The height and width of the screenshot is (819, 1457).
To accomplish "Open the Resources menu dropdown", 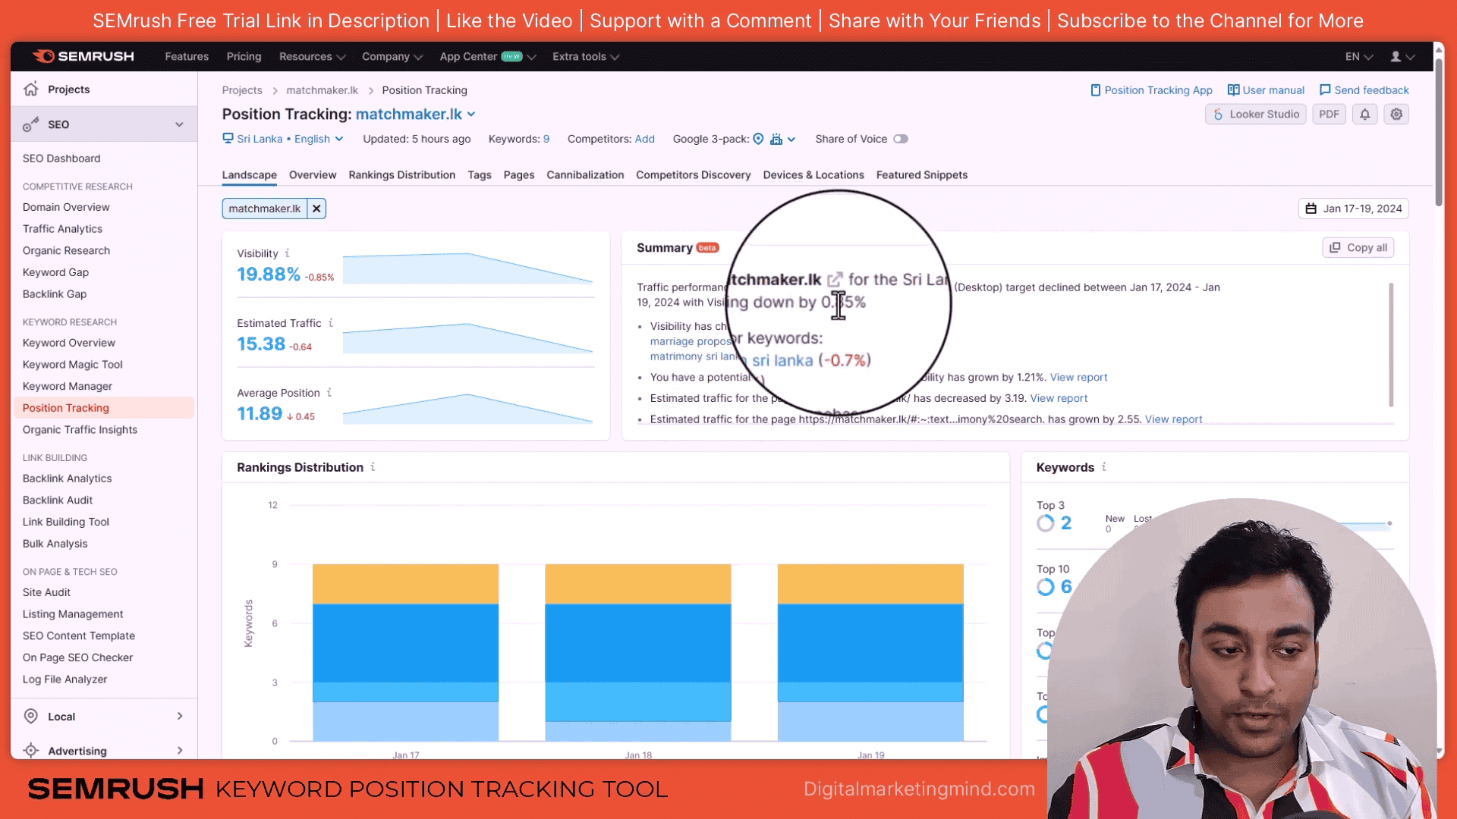I will [x=312, y=57].
